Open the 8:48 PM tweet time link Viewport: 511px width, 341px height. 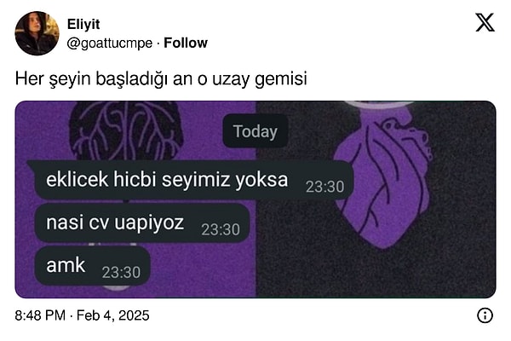(40, 315)
